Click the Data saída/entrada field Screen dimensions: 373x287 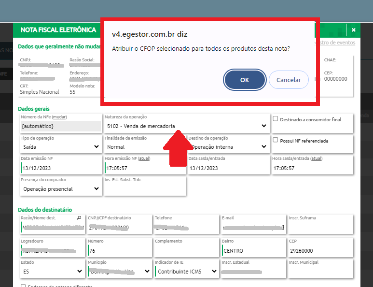229,168
